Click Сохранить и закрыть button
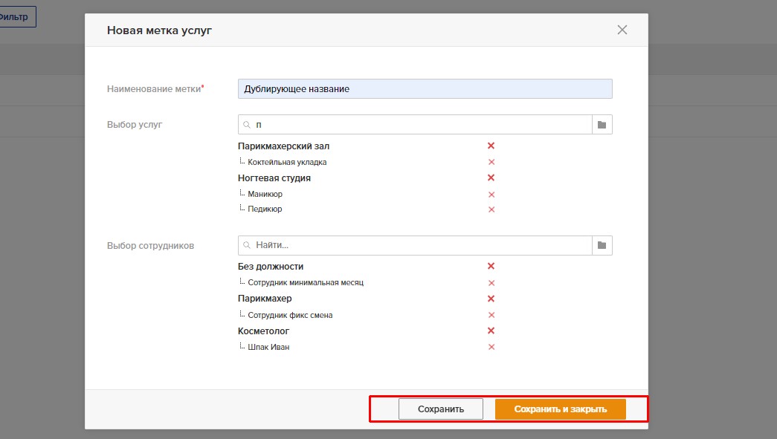Viewport: 777px width, 439px height. tap(560, 409)
